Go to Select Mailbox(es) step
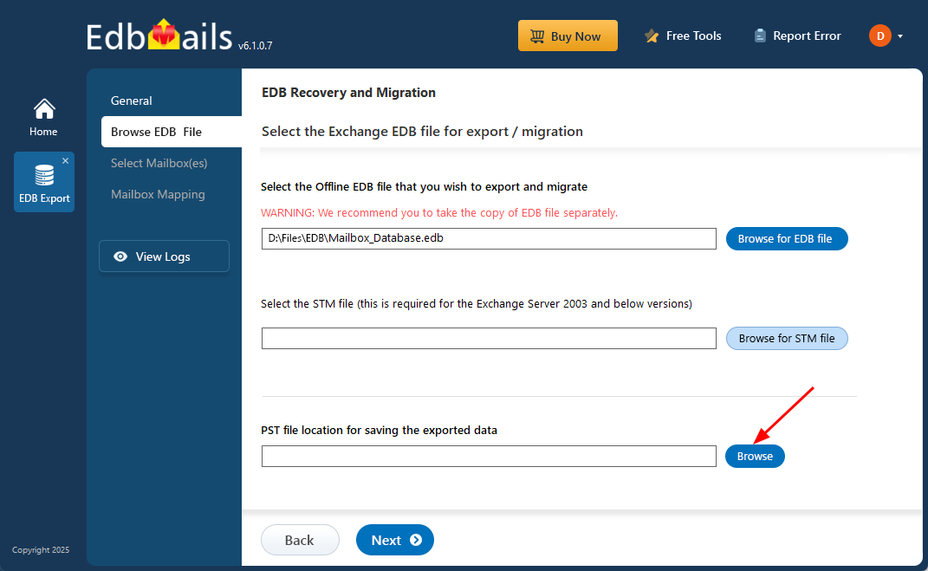928x571 pixels. [x=159, y=163]
